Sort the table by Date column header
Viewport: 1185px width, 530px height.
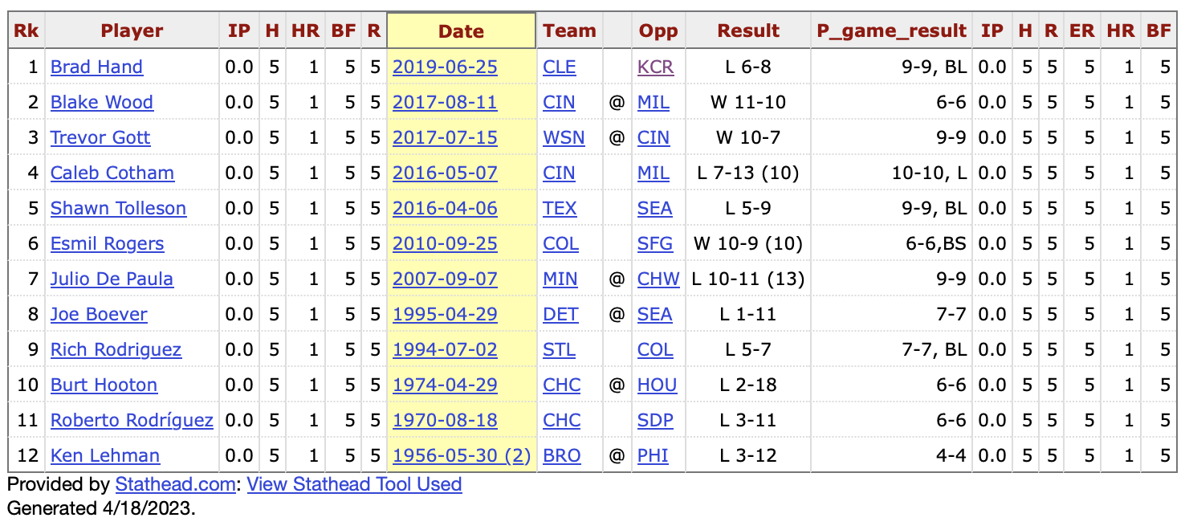click(461, 31)
